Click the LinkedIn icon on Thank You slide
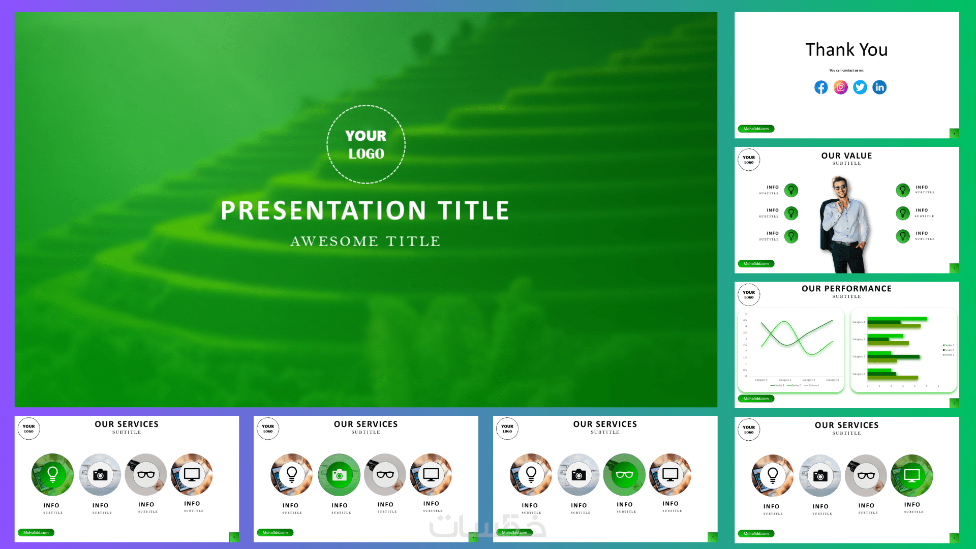Viewport: 976px width, 549px height. [879, 87]
